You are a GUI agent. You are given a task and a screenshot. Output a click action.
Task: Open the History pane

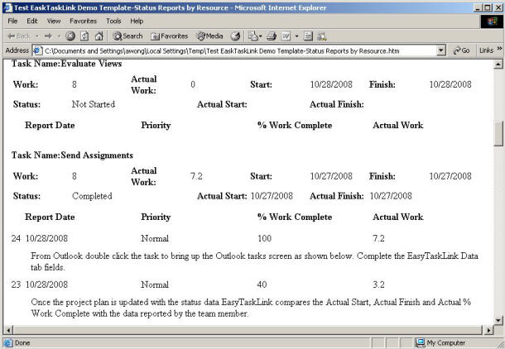pos(235,36)
